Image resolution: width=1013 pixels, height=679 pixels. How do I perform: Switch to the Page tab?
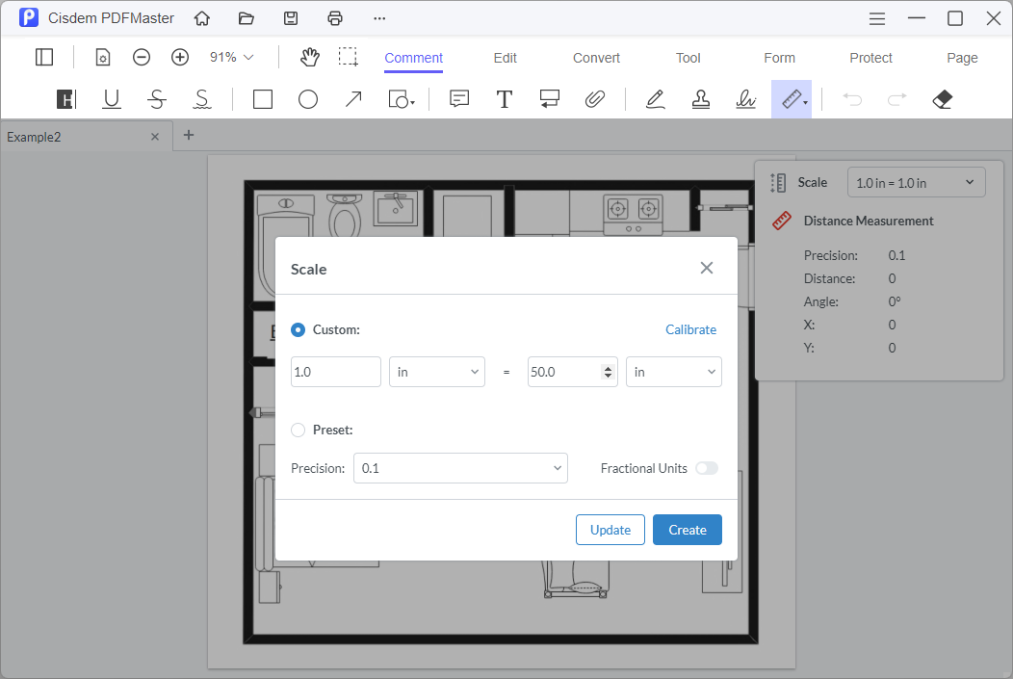pyautogui.click(x=963, y=58)
